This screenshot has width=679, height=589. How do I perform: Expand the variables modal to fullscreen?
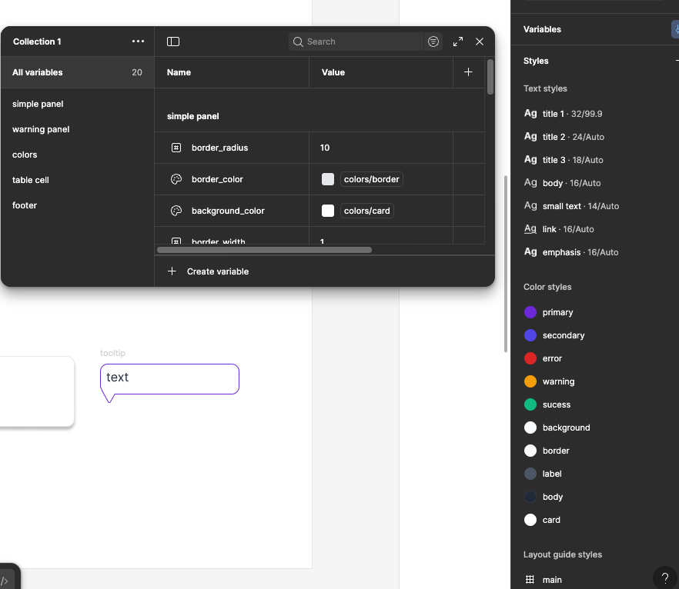point(457,42)
